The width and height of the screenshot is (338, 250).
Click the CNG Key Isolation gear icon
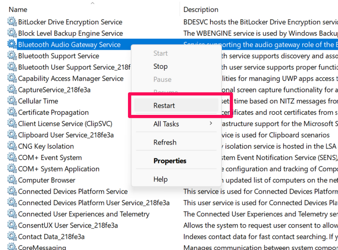point(12,147)
